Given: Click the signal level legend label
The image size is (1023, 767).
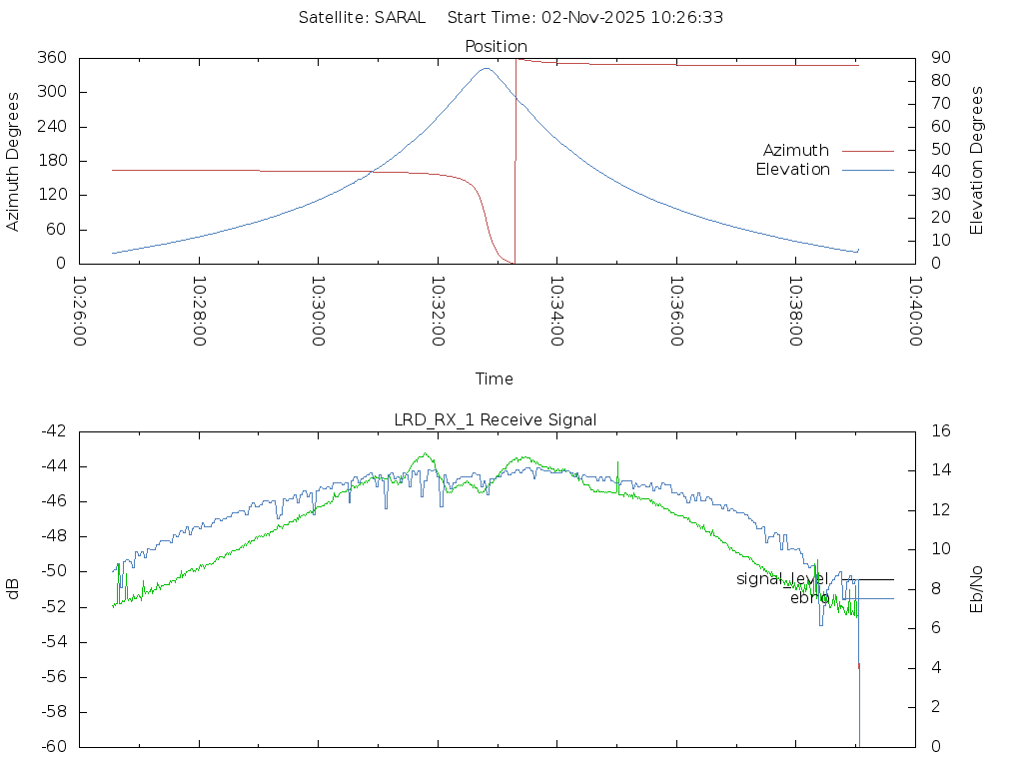Looking at the screenshot, I should click(x=782, y=579).
